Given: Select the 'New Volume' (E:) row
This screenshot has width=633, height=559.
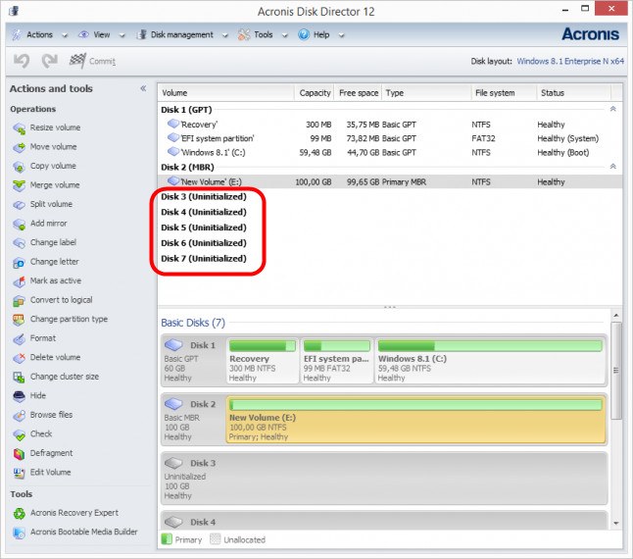Looking at the screenshot, I should [x=390, y=181].
